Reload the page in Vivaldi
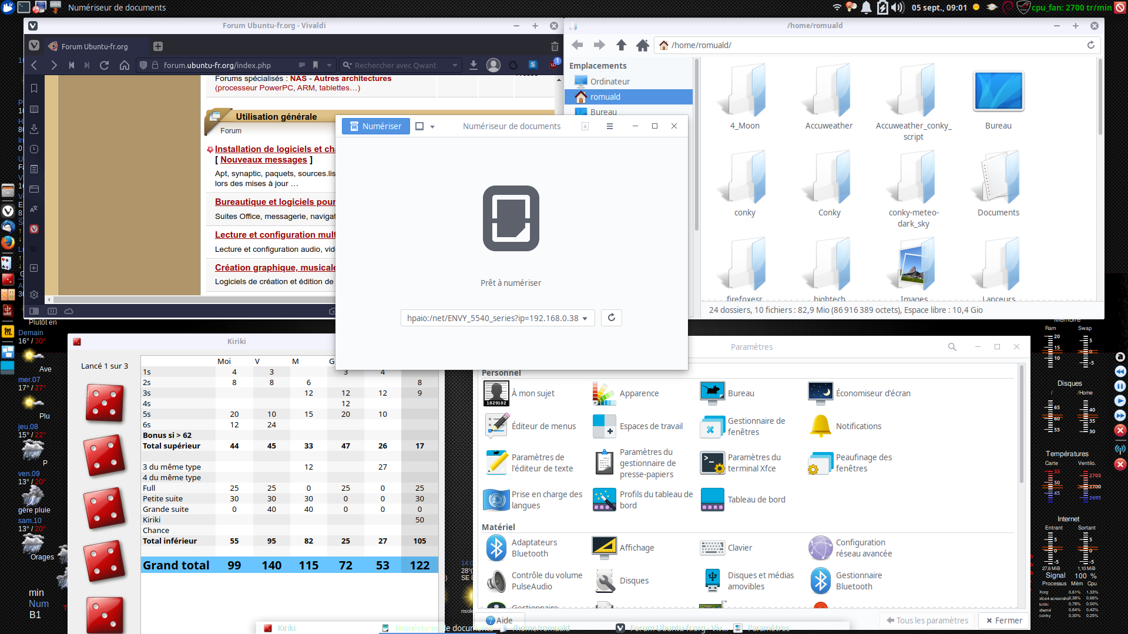Screen dimensions: 1128x634 105,65
